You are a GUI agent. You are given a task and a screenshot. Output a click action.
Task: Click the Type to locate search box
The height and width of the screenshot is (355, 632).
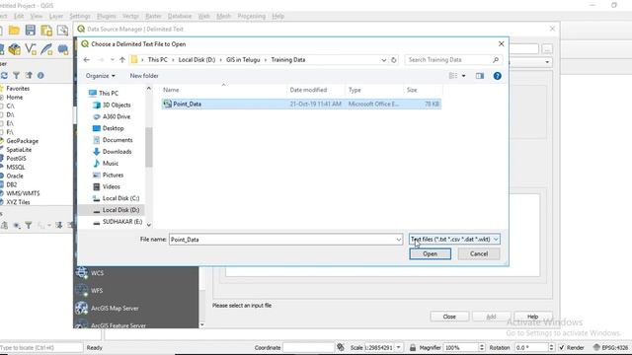coord(41,347)
